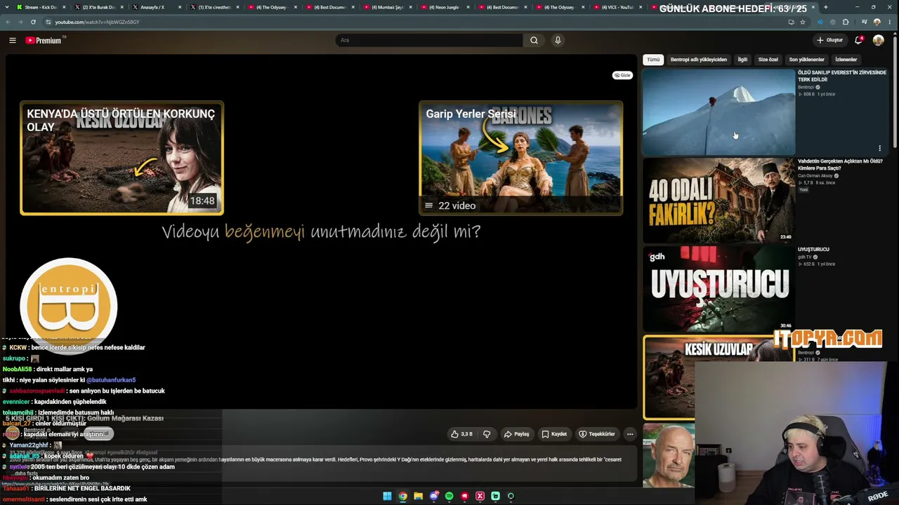Viewport: 899px width, 505px height.
Task: Open the YouTube guide hamburger menu
Action: click(13, 40)
